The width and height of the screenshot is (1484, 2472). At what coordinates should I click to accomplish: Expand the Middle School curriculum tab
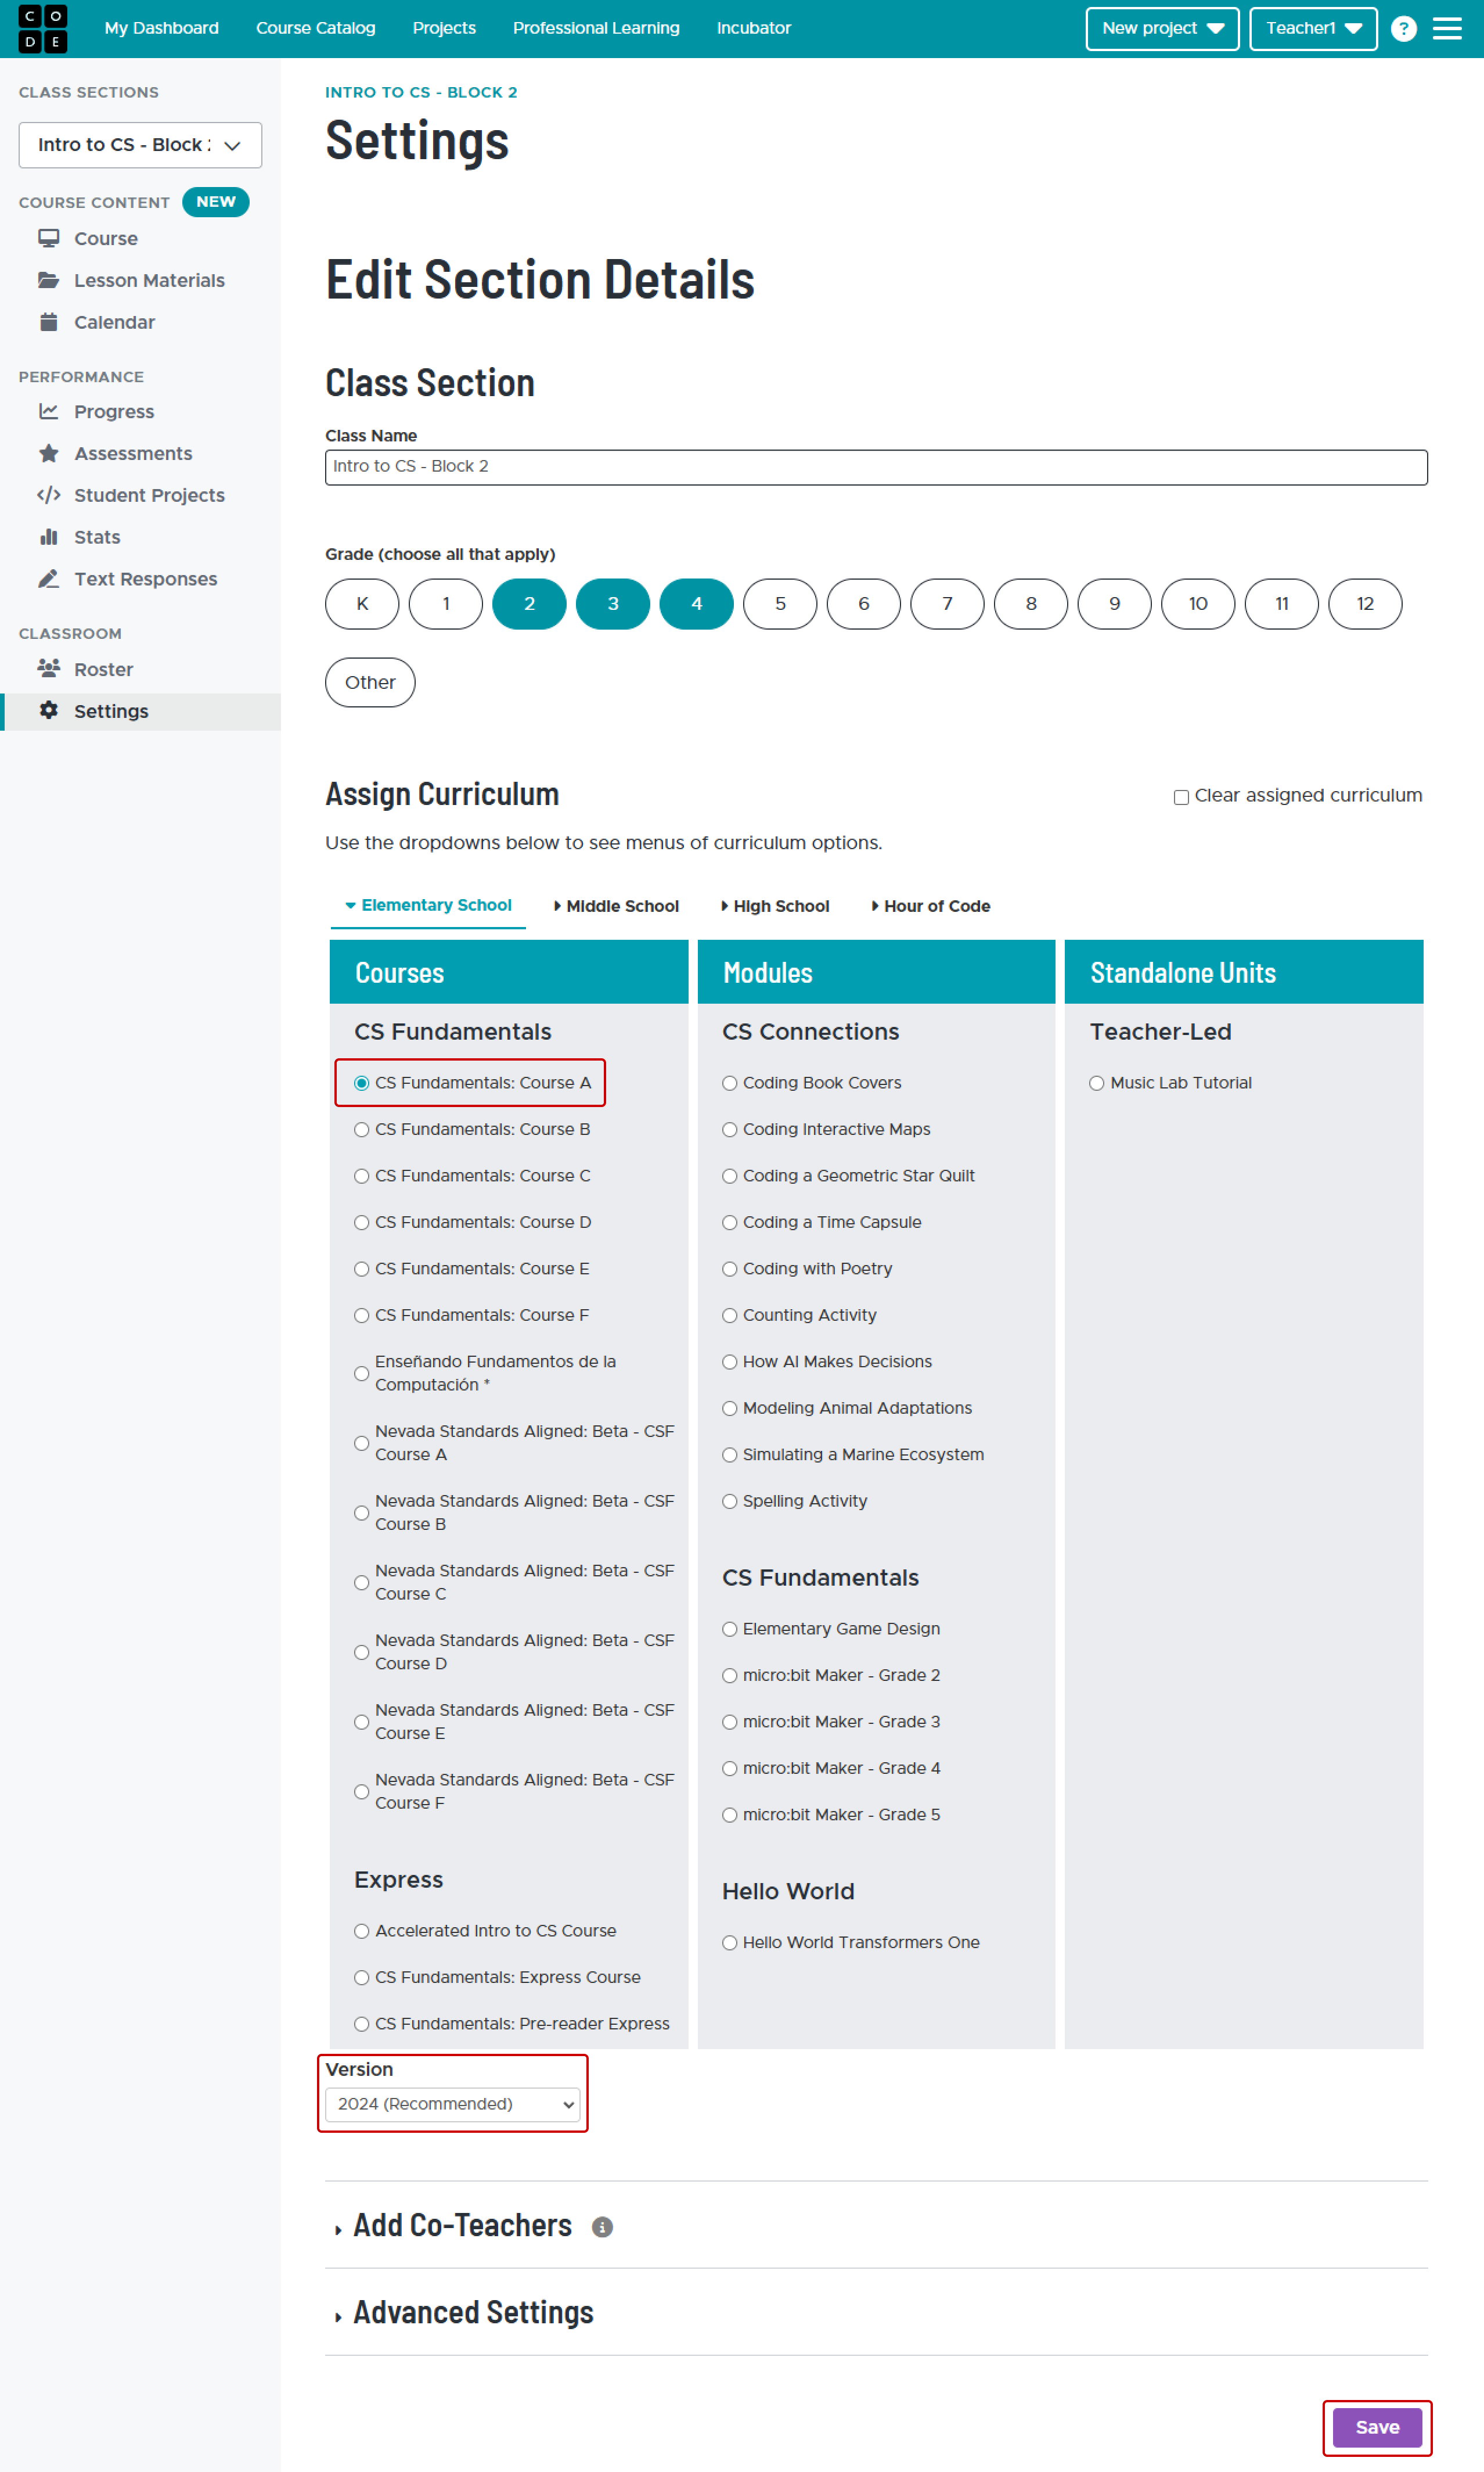click(x=616, y=906)
